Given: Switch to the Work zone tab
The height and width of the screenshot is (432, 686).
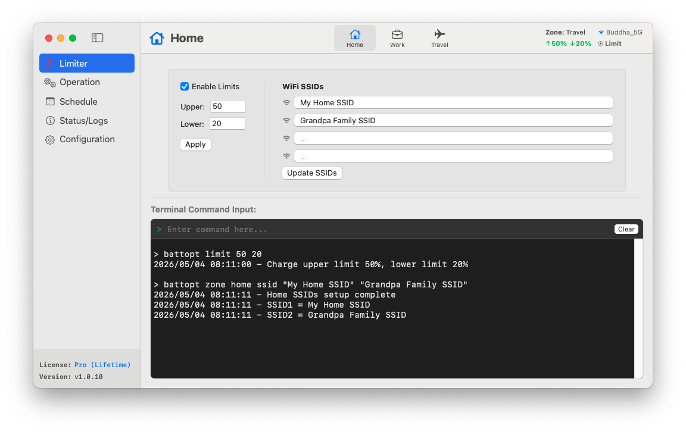Looking at the screenshot, I should tap(397, 38).
